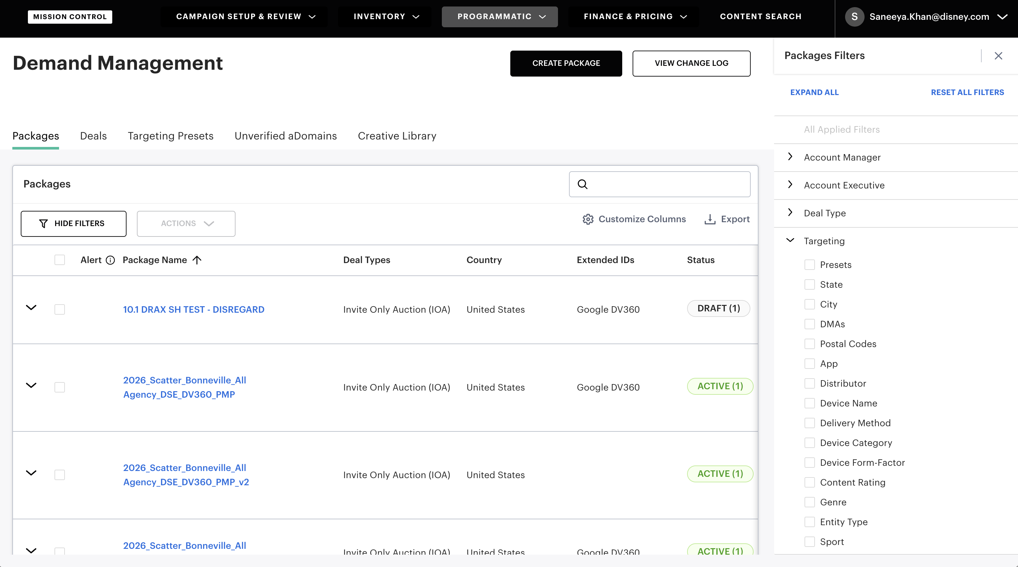Check the Genre filter checkbox
The width and height of the screenshot is (1018, 567).
[x=810, y=502]
